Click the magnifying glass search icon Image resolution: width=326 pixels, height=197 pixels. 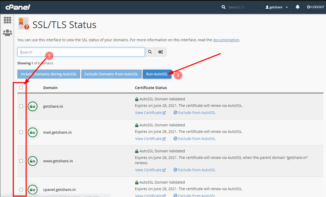(x=150, y=52)
